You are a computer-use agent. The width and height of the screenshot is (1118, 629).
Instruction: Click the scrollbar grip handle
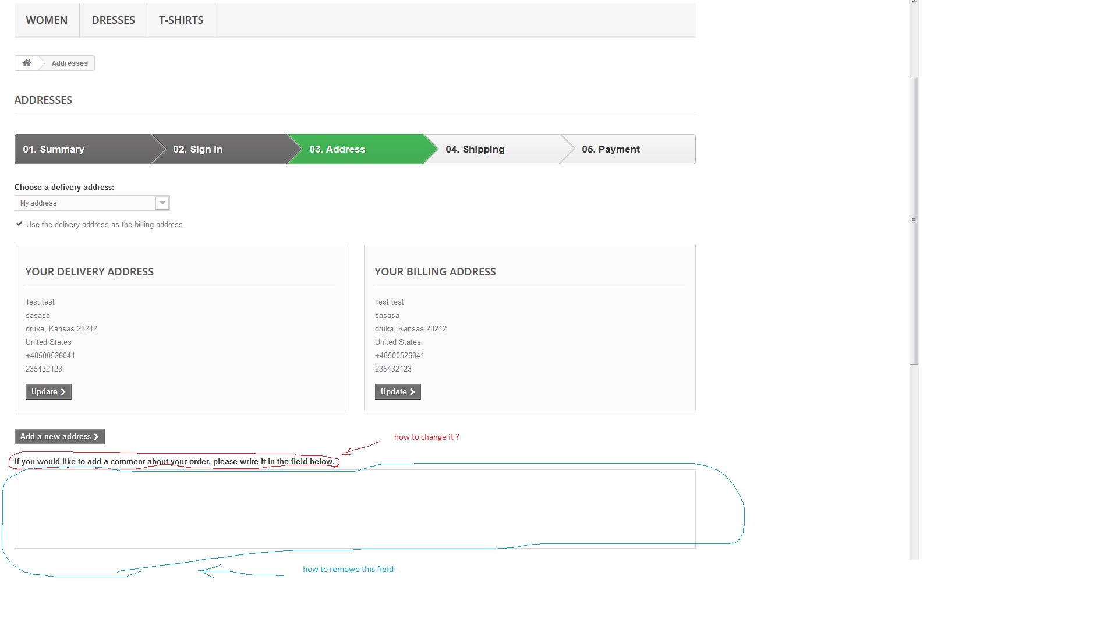(x=914, y=221)
